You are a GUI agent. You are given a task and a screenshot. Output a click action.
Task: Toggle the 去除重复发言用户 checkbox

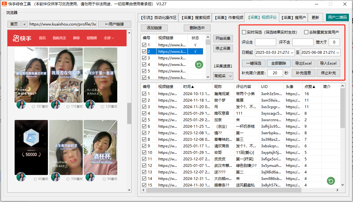pyautogui.click(x=306, y=32)
